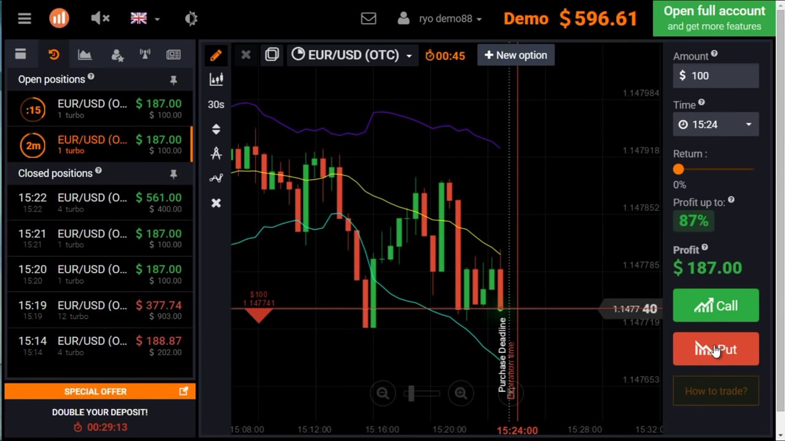Pin the Closed positions section

pyautogui.click(x=174, y=174)
